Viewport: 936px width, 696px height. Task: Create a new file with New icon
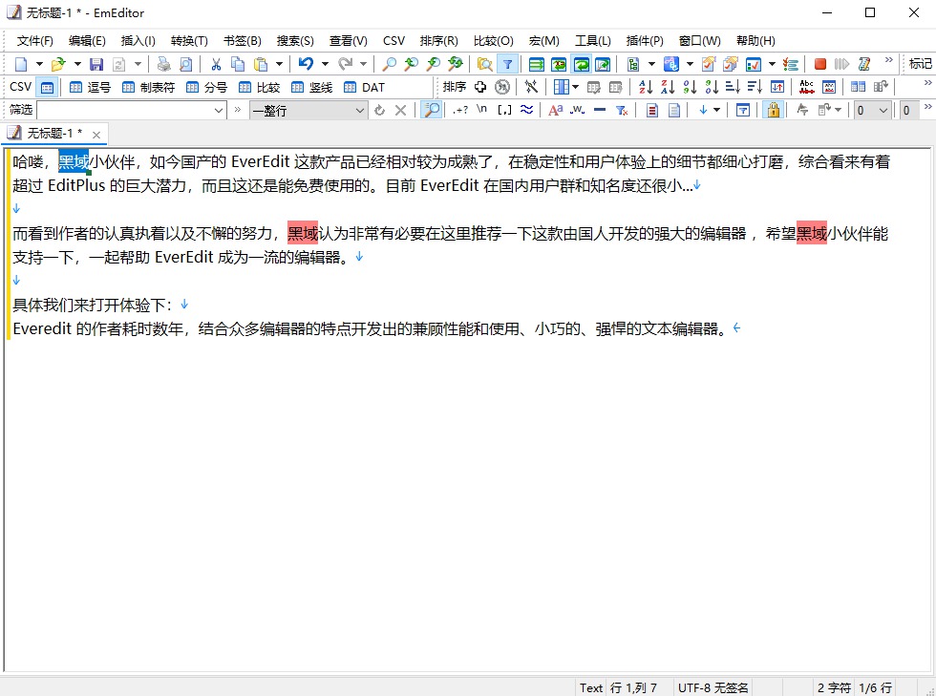(x=21, y=64)
